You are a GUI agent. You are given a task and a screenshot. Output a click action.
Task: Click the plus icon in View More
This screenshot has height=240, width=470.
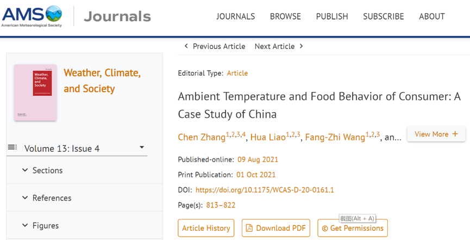pyautogui.click(x=455, y=134)
